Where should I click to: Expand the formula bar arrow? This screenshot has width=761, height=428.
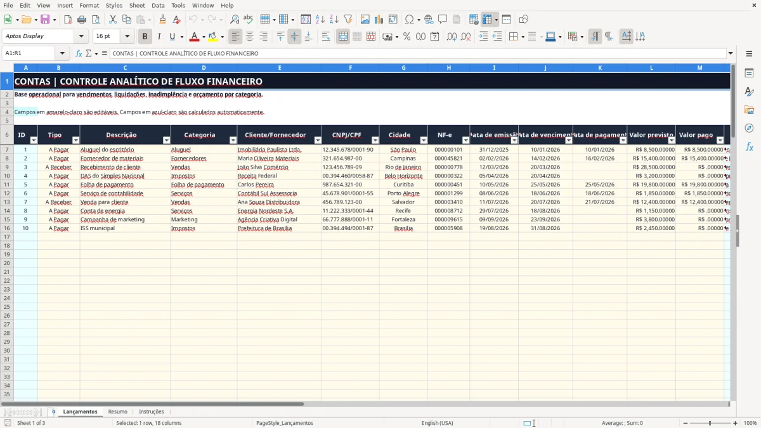(x=731, y=54)
